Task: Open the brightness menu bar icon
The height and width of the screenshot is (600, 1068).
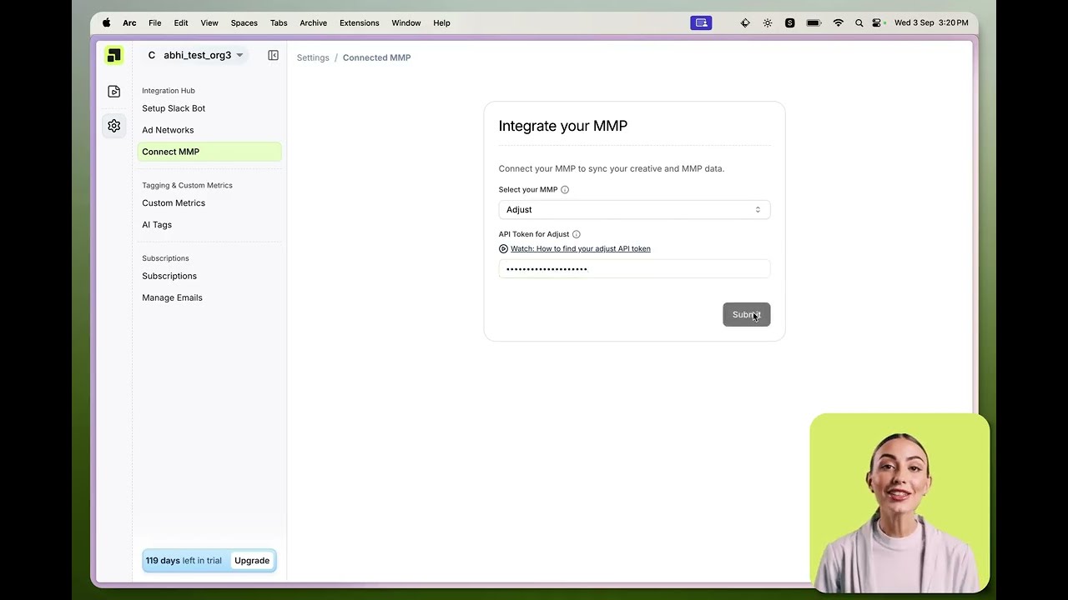Action: pos(768,23)
